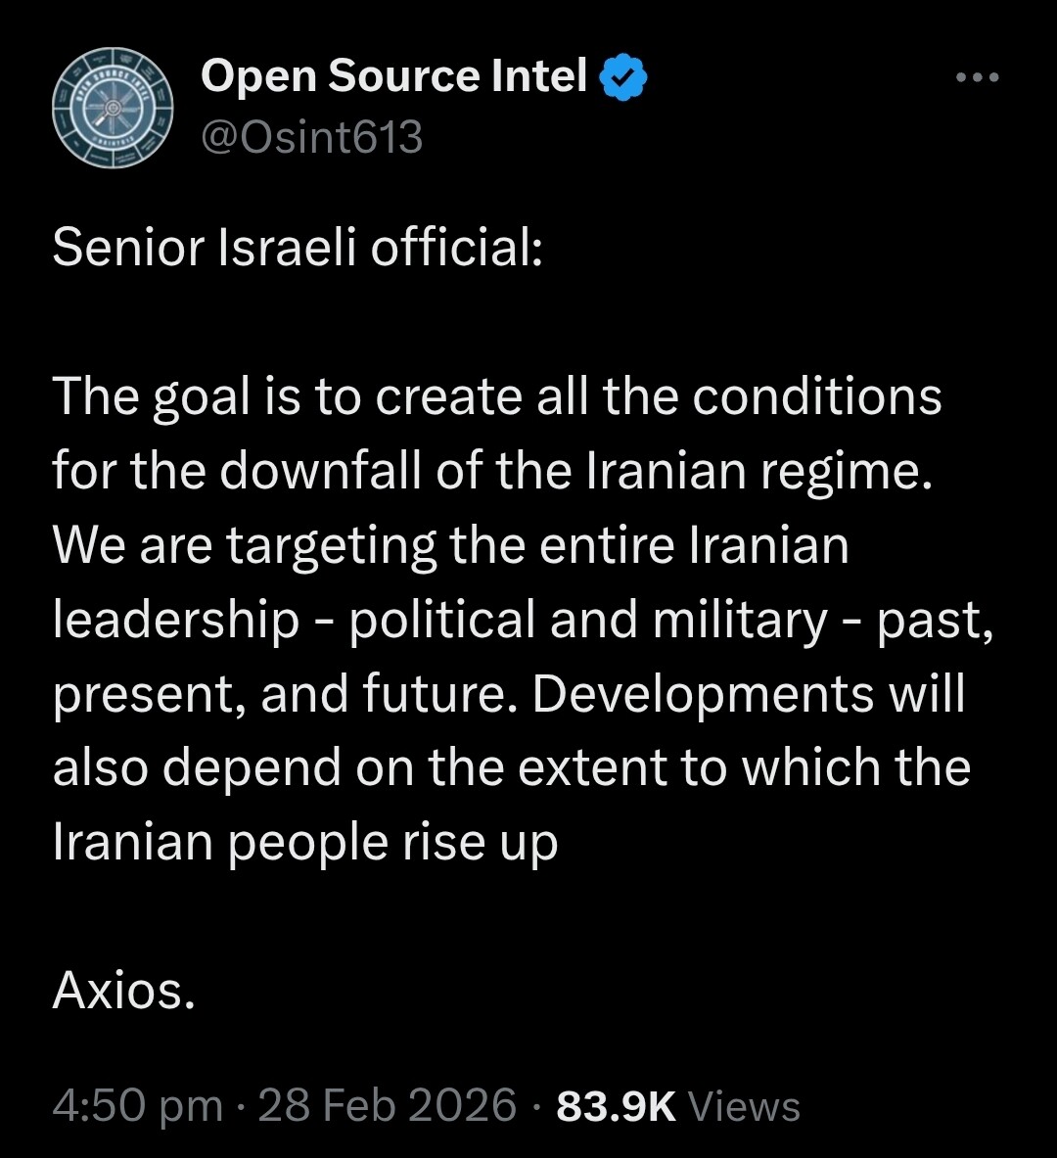Open the @Osint613 handle link
Viewport: 1057px width, 1158px height.
click(311, 137)
